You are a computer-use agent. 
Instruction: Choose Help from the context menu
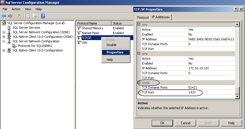116,60
